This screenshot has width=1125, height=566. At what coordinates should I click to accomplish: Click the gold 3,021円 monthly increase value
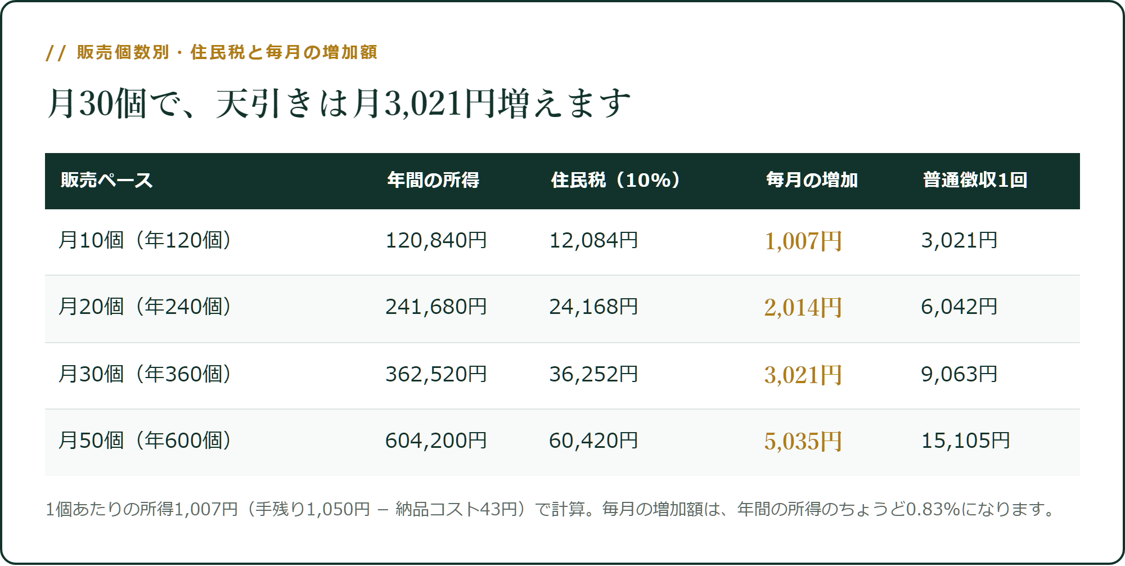point(803,375)
